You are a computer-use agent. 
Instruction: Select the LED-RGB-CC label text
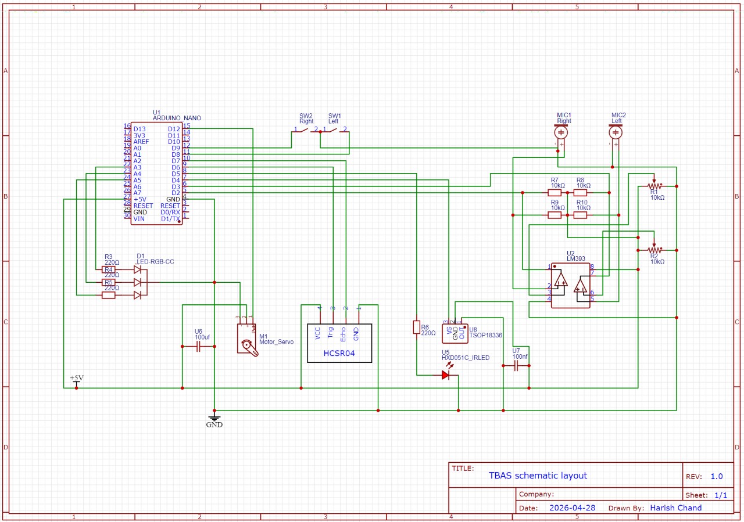155,262
